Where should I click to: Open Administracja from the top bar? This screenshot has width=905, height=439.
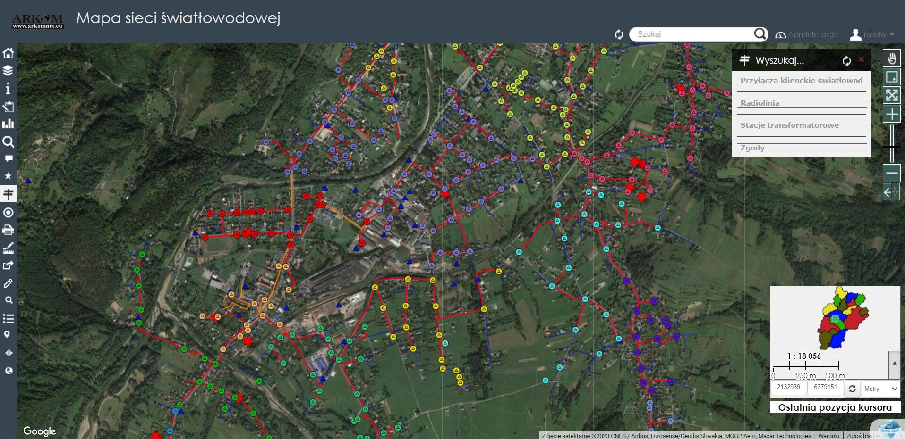pos(807,34)
